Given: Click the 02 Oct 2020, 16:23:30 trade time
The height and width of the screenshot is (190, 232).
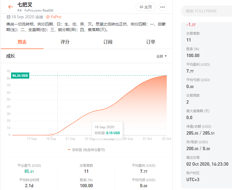Looking at the screenshot, I should (207, 164).
